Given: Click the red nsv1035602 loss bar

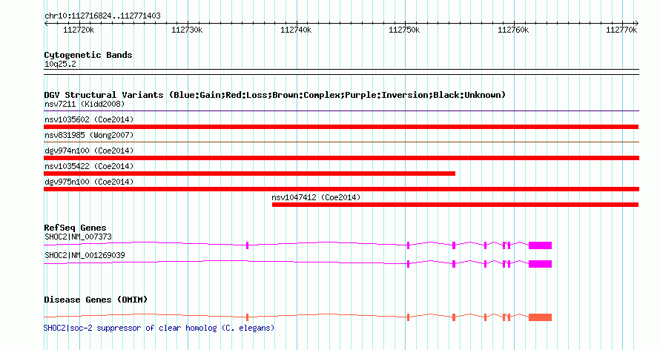Looking at the screenshot, I should coord(341,127).
